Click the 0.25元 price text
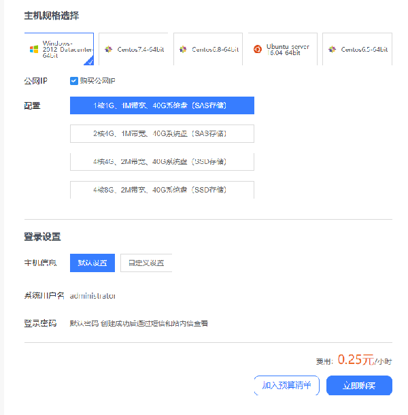This screenshot has width=408, height=415. (356, 360)
